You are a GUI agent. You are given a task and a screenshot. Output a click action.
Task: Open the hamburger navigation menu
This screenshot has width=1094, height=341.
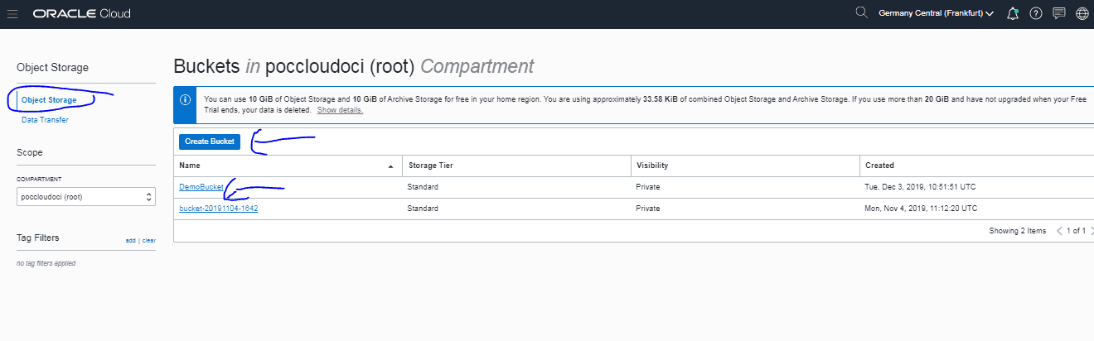click(x=12, y=14)
